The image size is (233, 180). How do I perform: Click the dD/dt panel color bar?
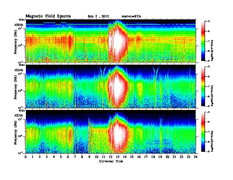203,86
